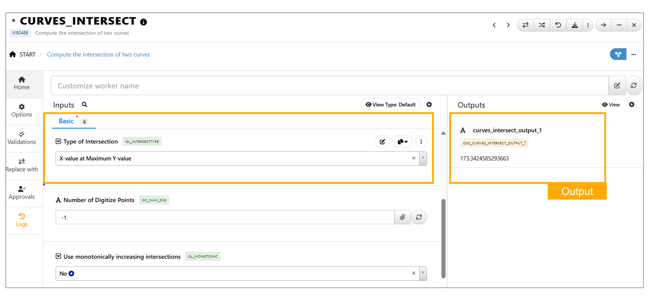Screen dimensions: 656x302
Task: Switch to the Validations sidebar item
Action: point(21,138)
